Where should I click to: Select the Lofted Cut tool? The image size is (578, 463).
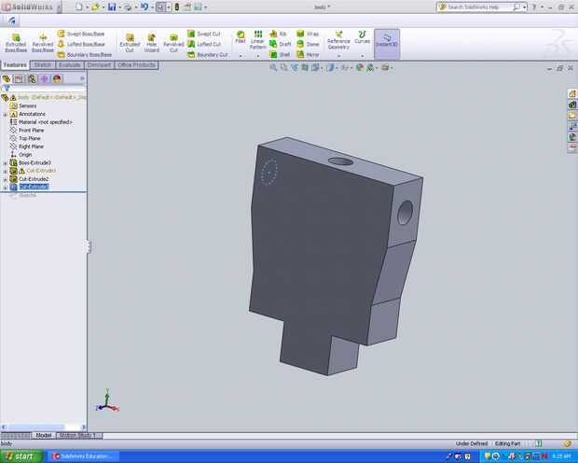click(204, 44)
